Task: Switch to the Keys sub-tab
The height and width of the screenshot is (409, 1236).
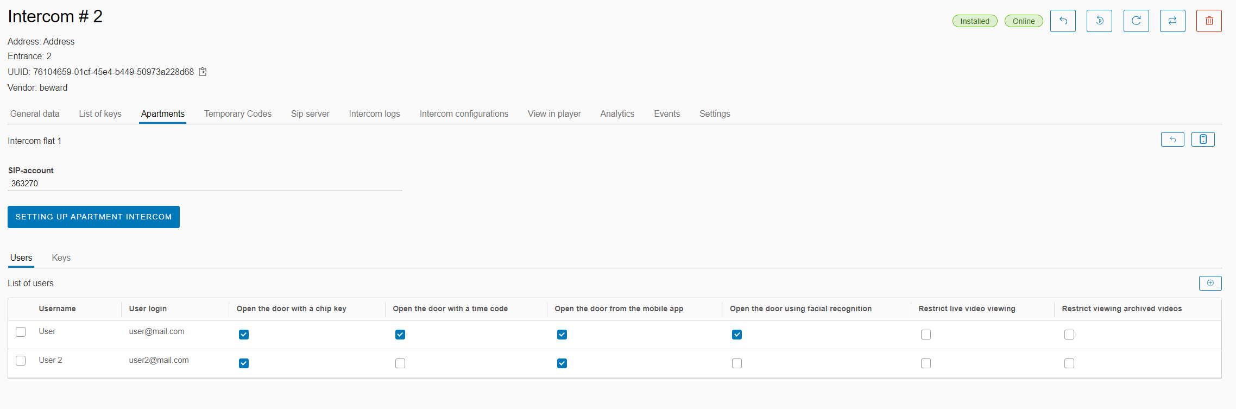Action: click(x=61, y=258)
